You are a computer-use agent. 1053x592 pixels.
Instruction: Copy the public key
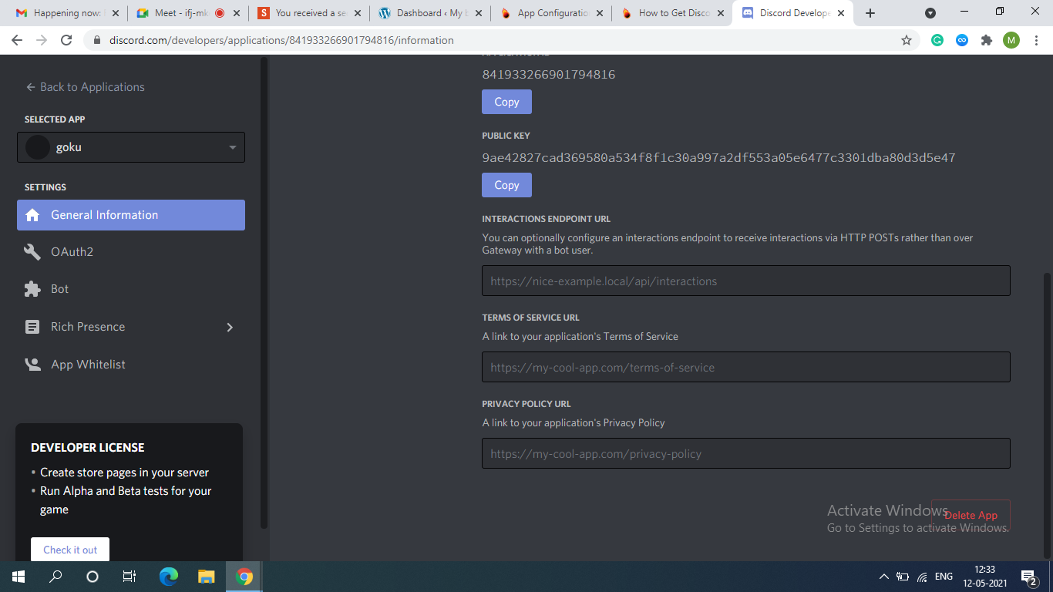click(506, 185)
